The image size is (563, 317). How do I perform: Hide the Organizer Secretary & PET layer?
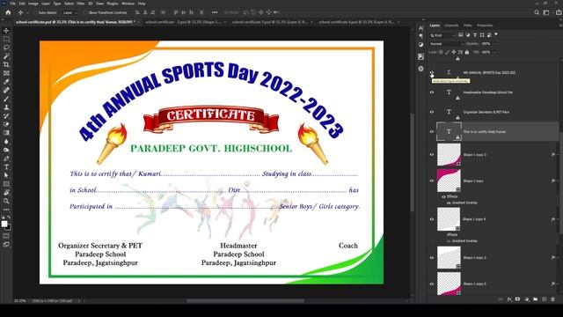pos(432,112)
